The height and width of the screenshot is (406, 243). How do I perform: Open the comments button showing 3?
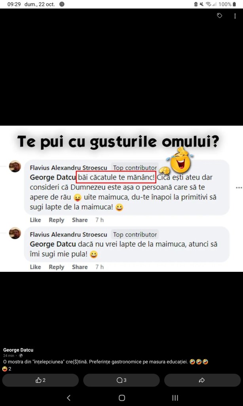coord(121,380)
